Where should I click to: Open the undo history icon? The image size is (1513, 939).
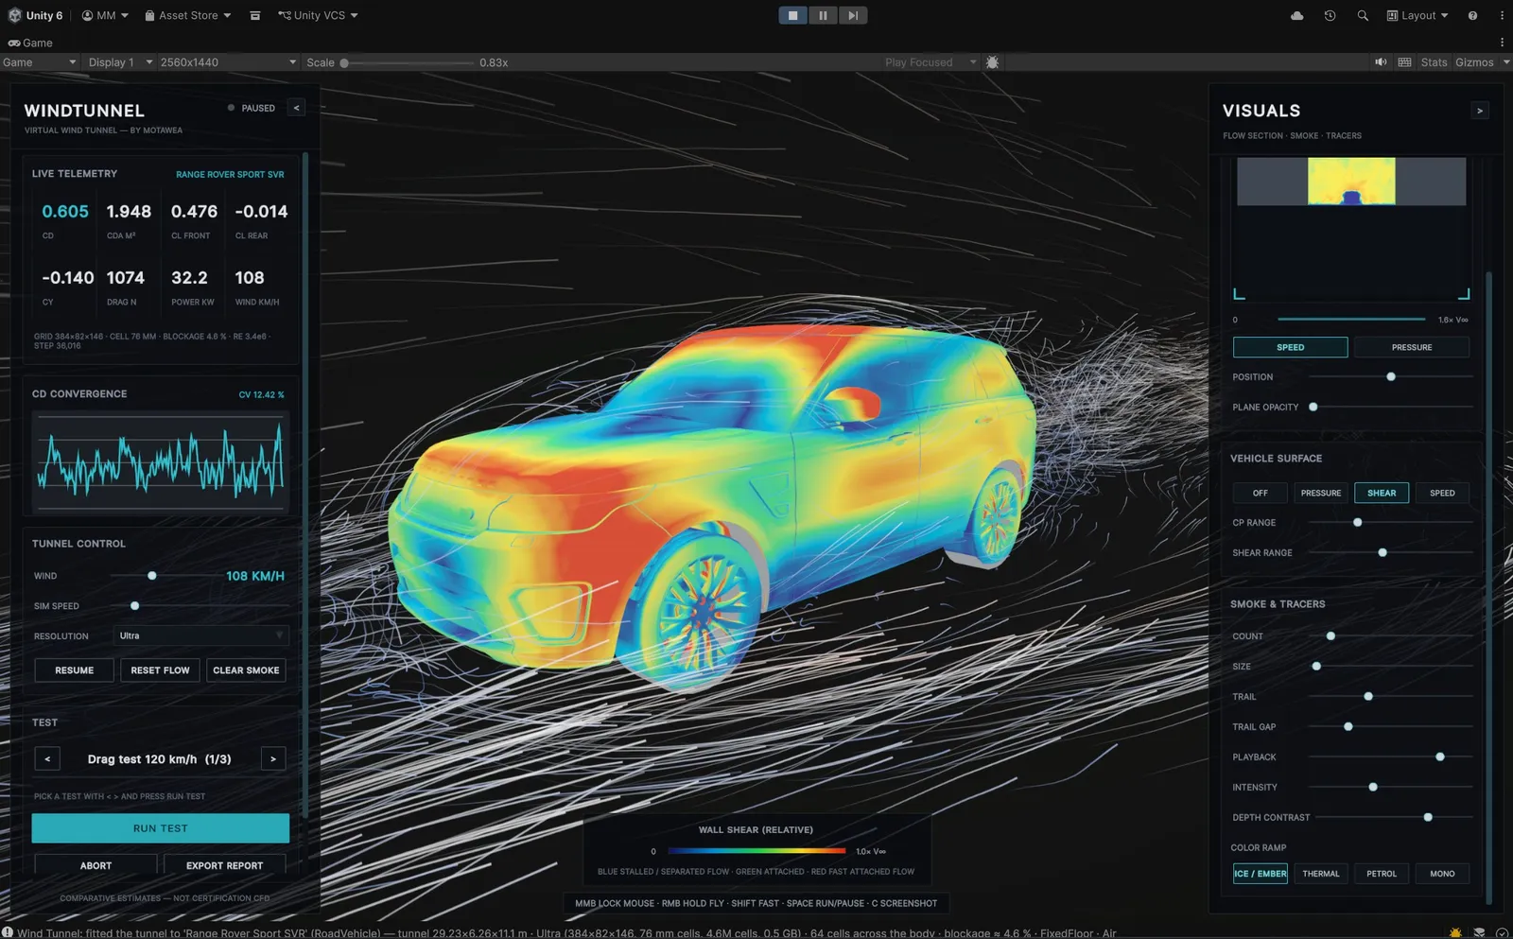[x=1330, y=15]
